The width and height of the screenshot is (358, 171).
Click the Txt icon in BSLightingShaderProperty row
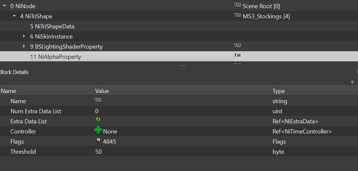(x=238, y=45)
